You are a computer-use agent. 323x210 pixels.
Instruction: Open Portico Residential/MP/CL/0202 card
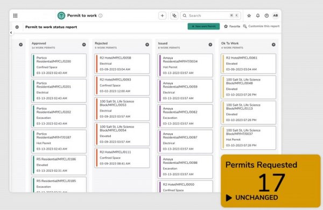(59, 116)
